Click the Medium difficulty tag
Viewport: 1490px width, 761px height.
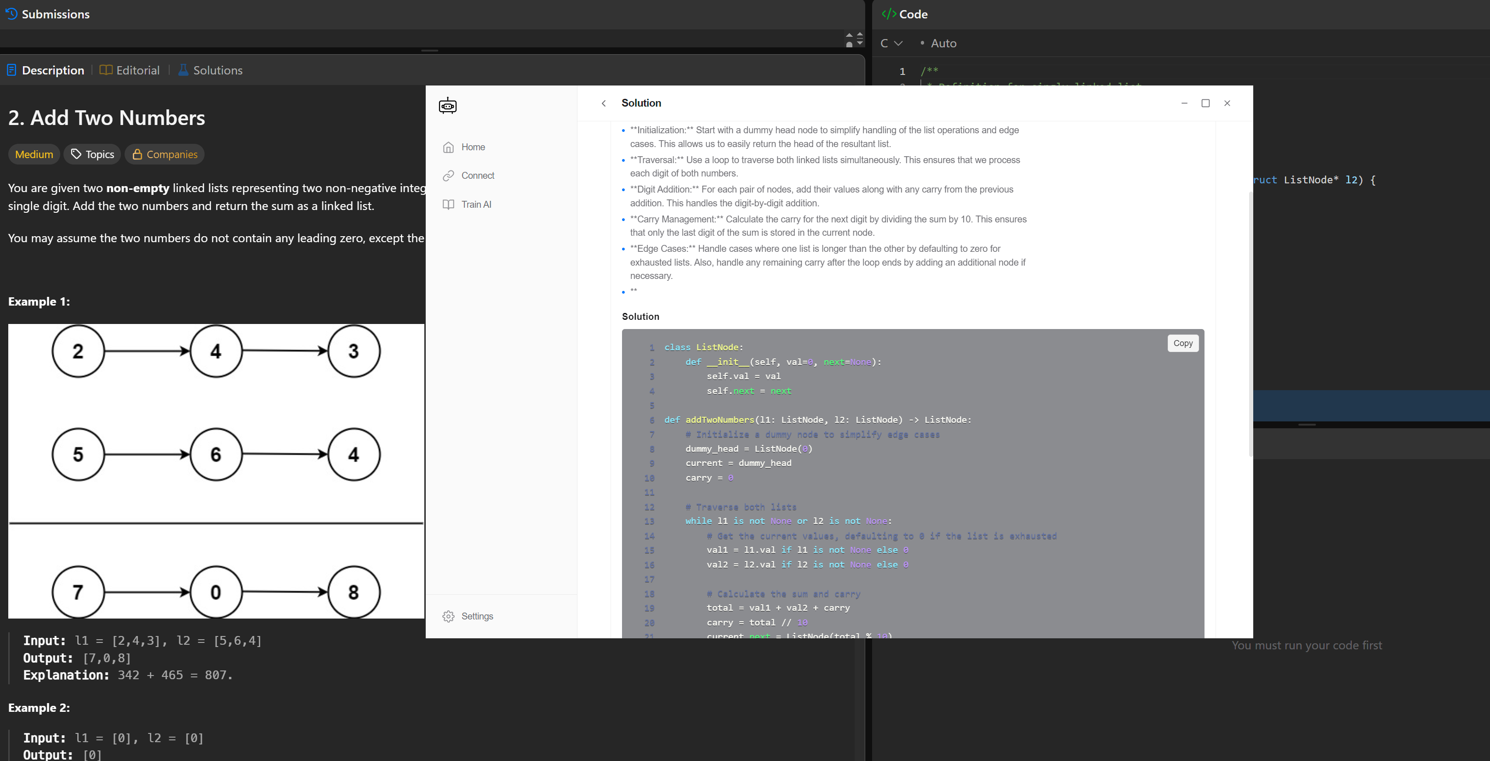click(34, 154)
